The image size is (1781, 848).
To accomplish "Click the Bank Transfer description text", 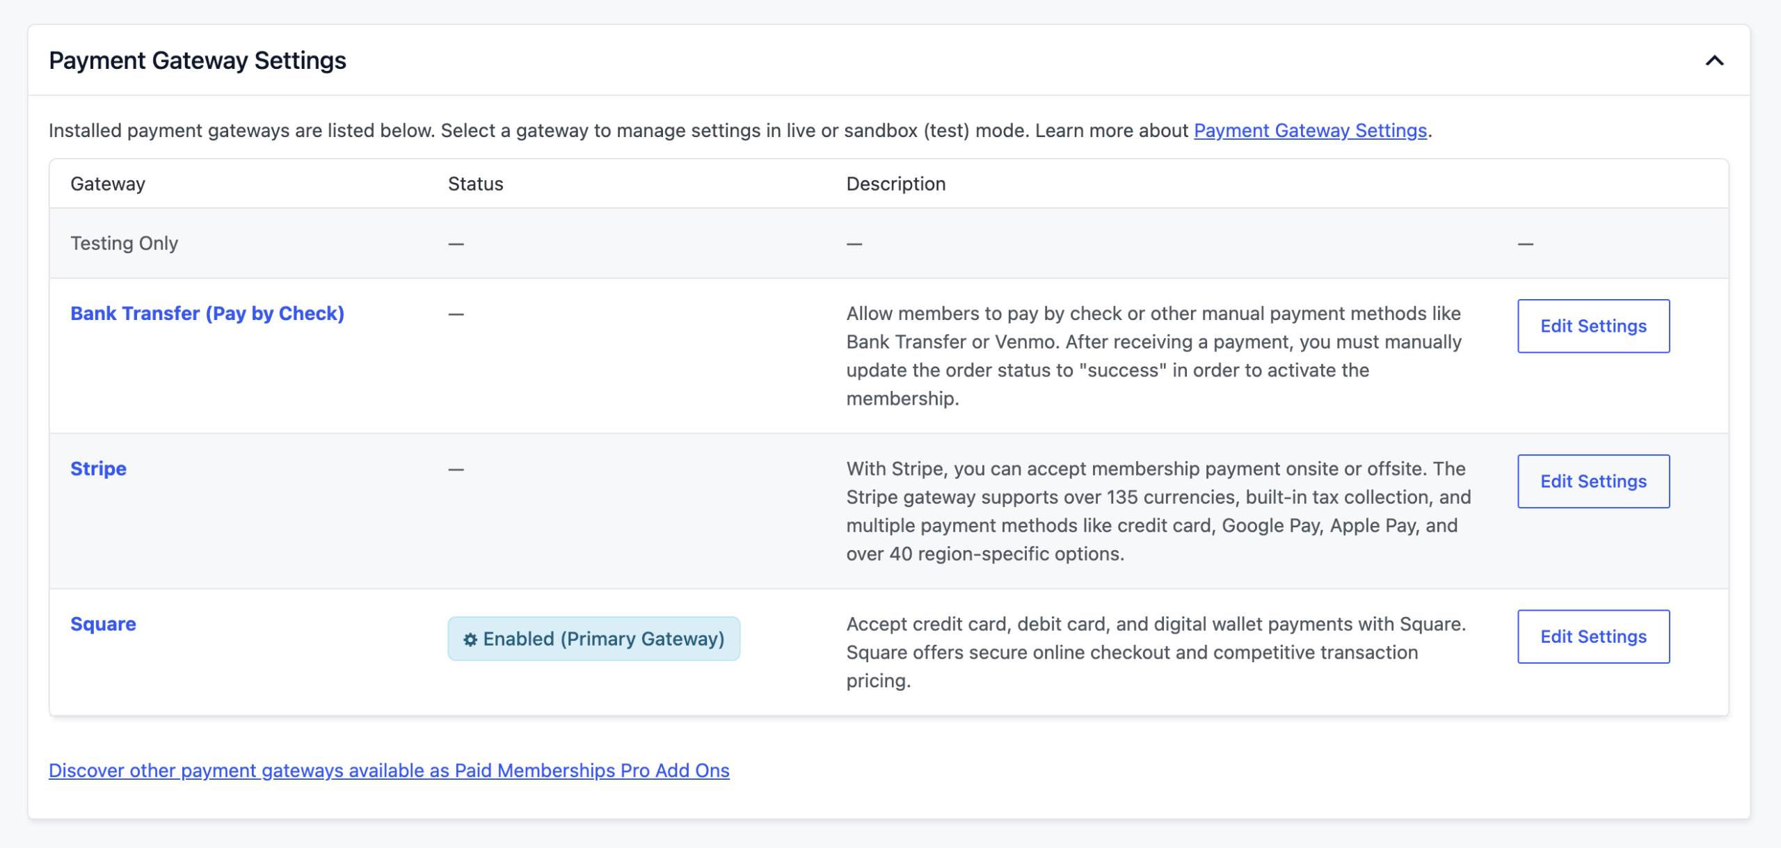I will 1154,356.
